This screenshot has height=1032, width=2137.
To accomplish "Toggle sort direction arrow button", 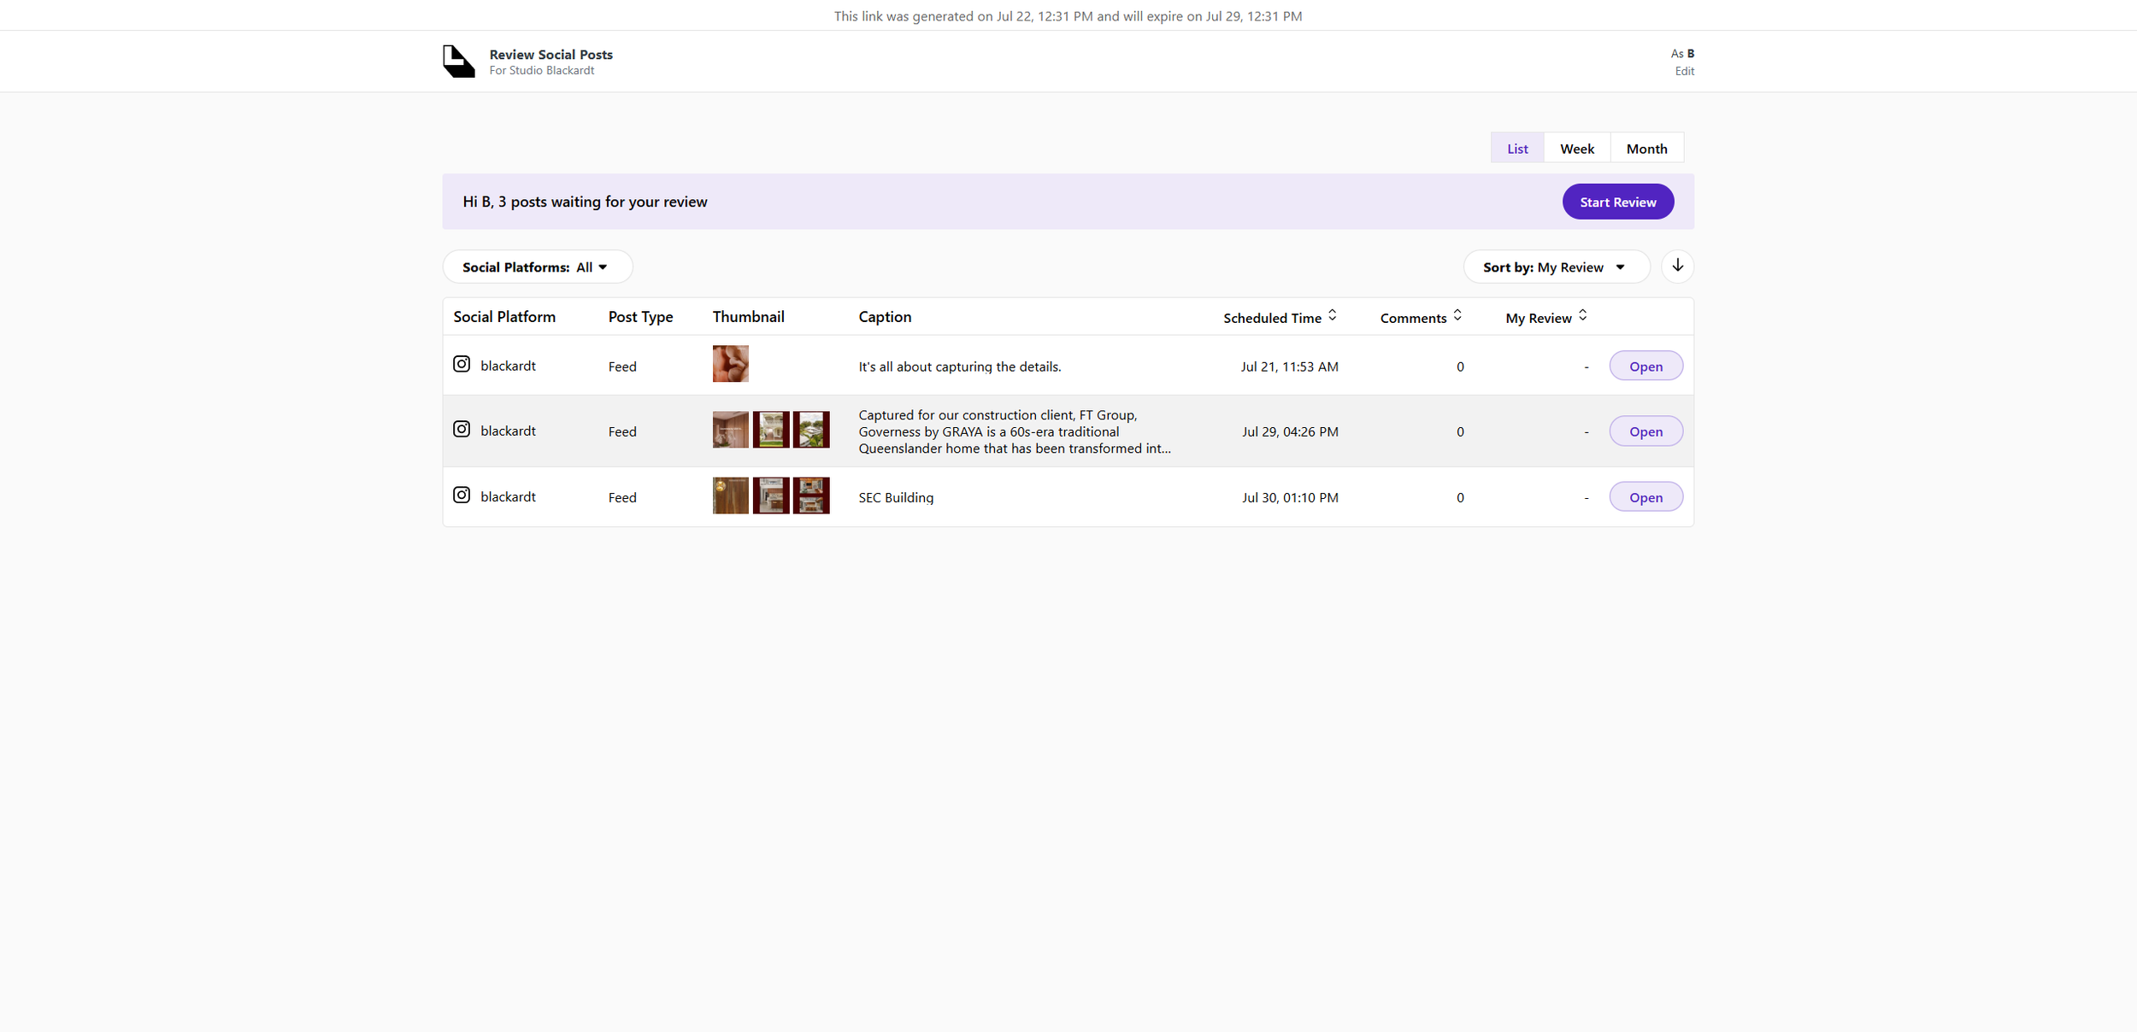I will 1677,267.
